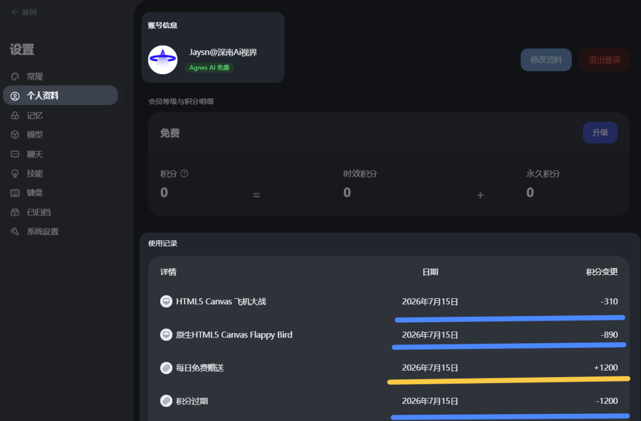Click the 升级 upgrade button

(x=600, y=133)
